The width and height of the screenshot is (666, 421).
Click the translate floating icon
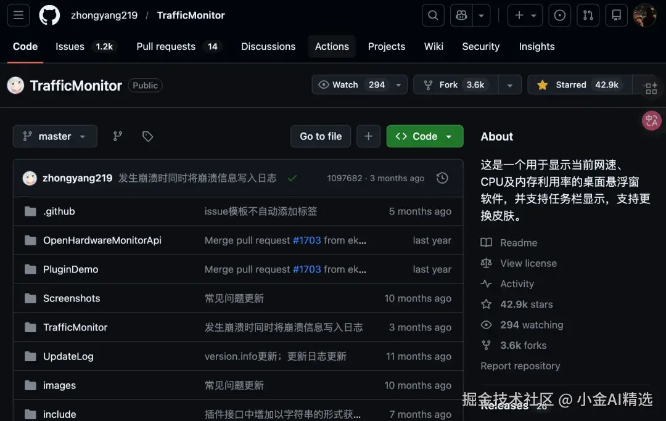[x=652, y=121]
